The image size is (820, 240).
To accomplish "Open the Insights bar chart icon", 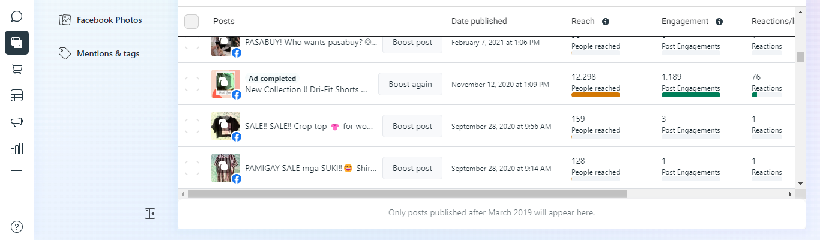I will [17, 148].
